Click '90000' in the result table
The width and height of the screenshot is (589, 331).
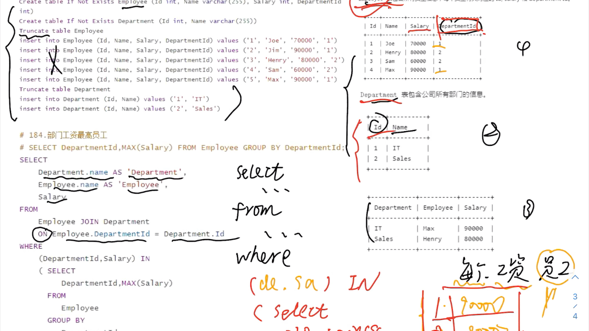coord(474,228)
